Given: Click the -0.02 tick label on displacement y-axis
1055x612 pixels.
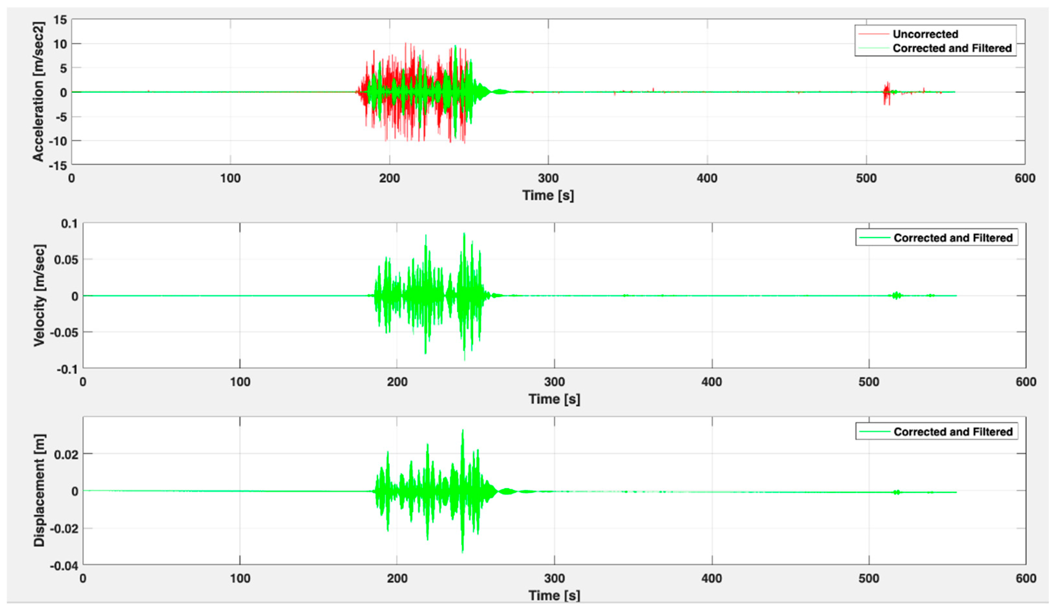Looking at the screenshot, I should (64, 529).
